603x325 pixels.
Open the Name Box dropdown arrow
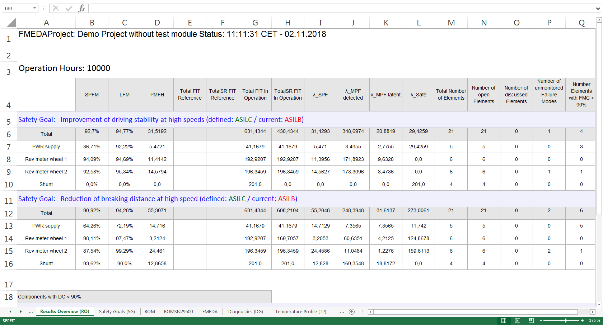34,8
